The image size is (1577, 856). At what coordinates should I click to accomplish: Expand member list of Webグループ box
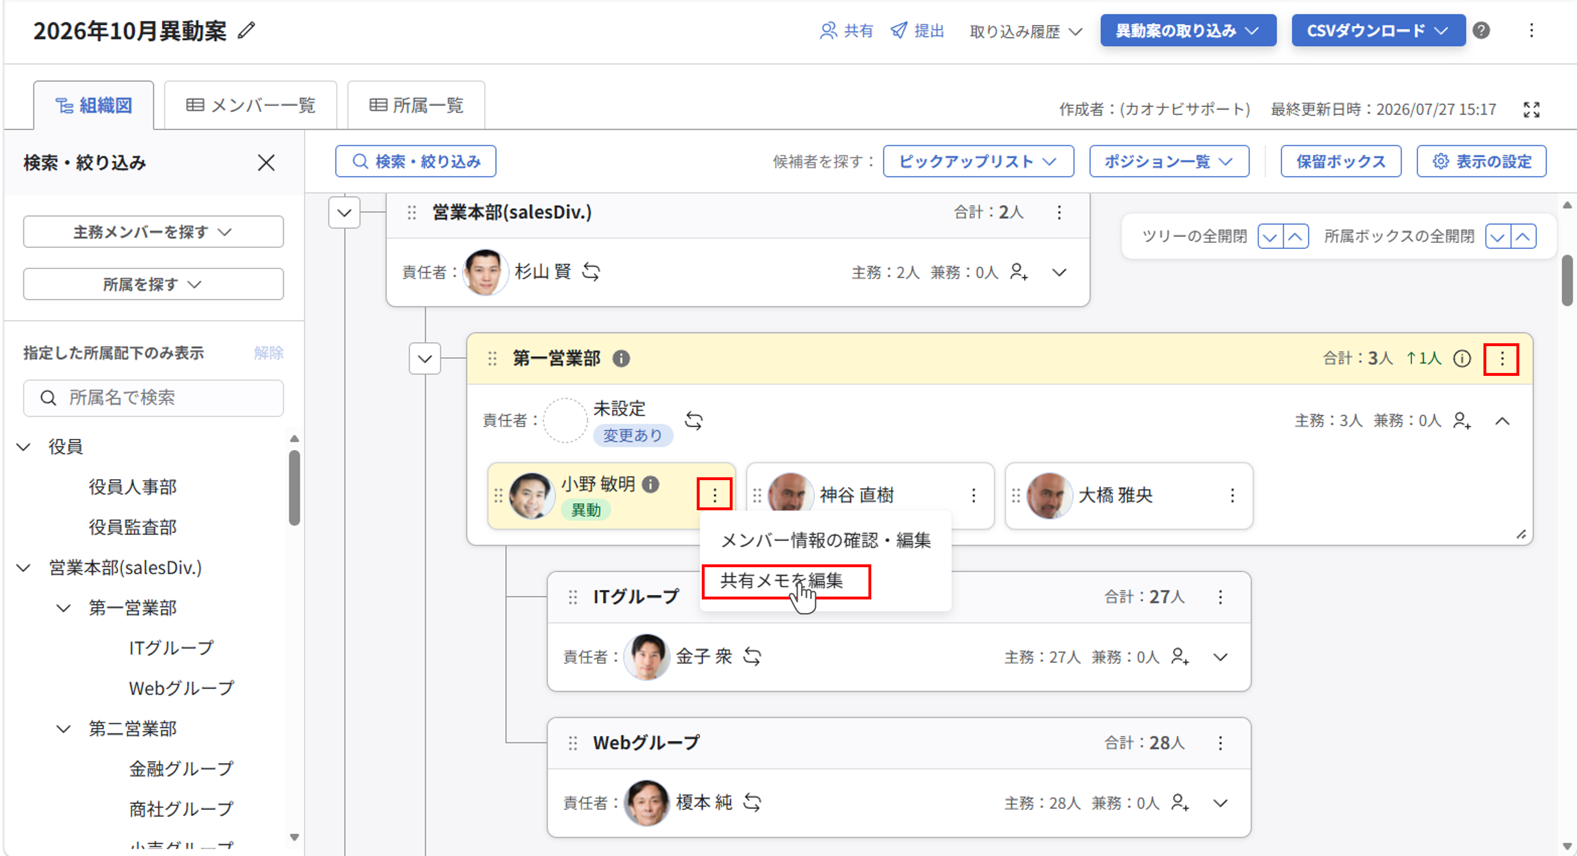coord(1220,802)
